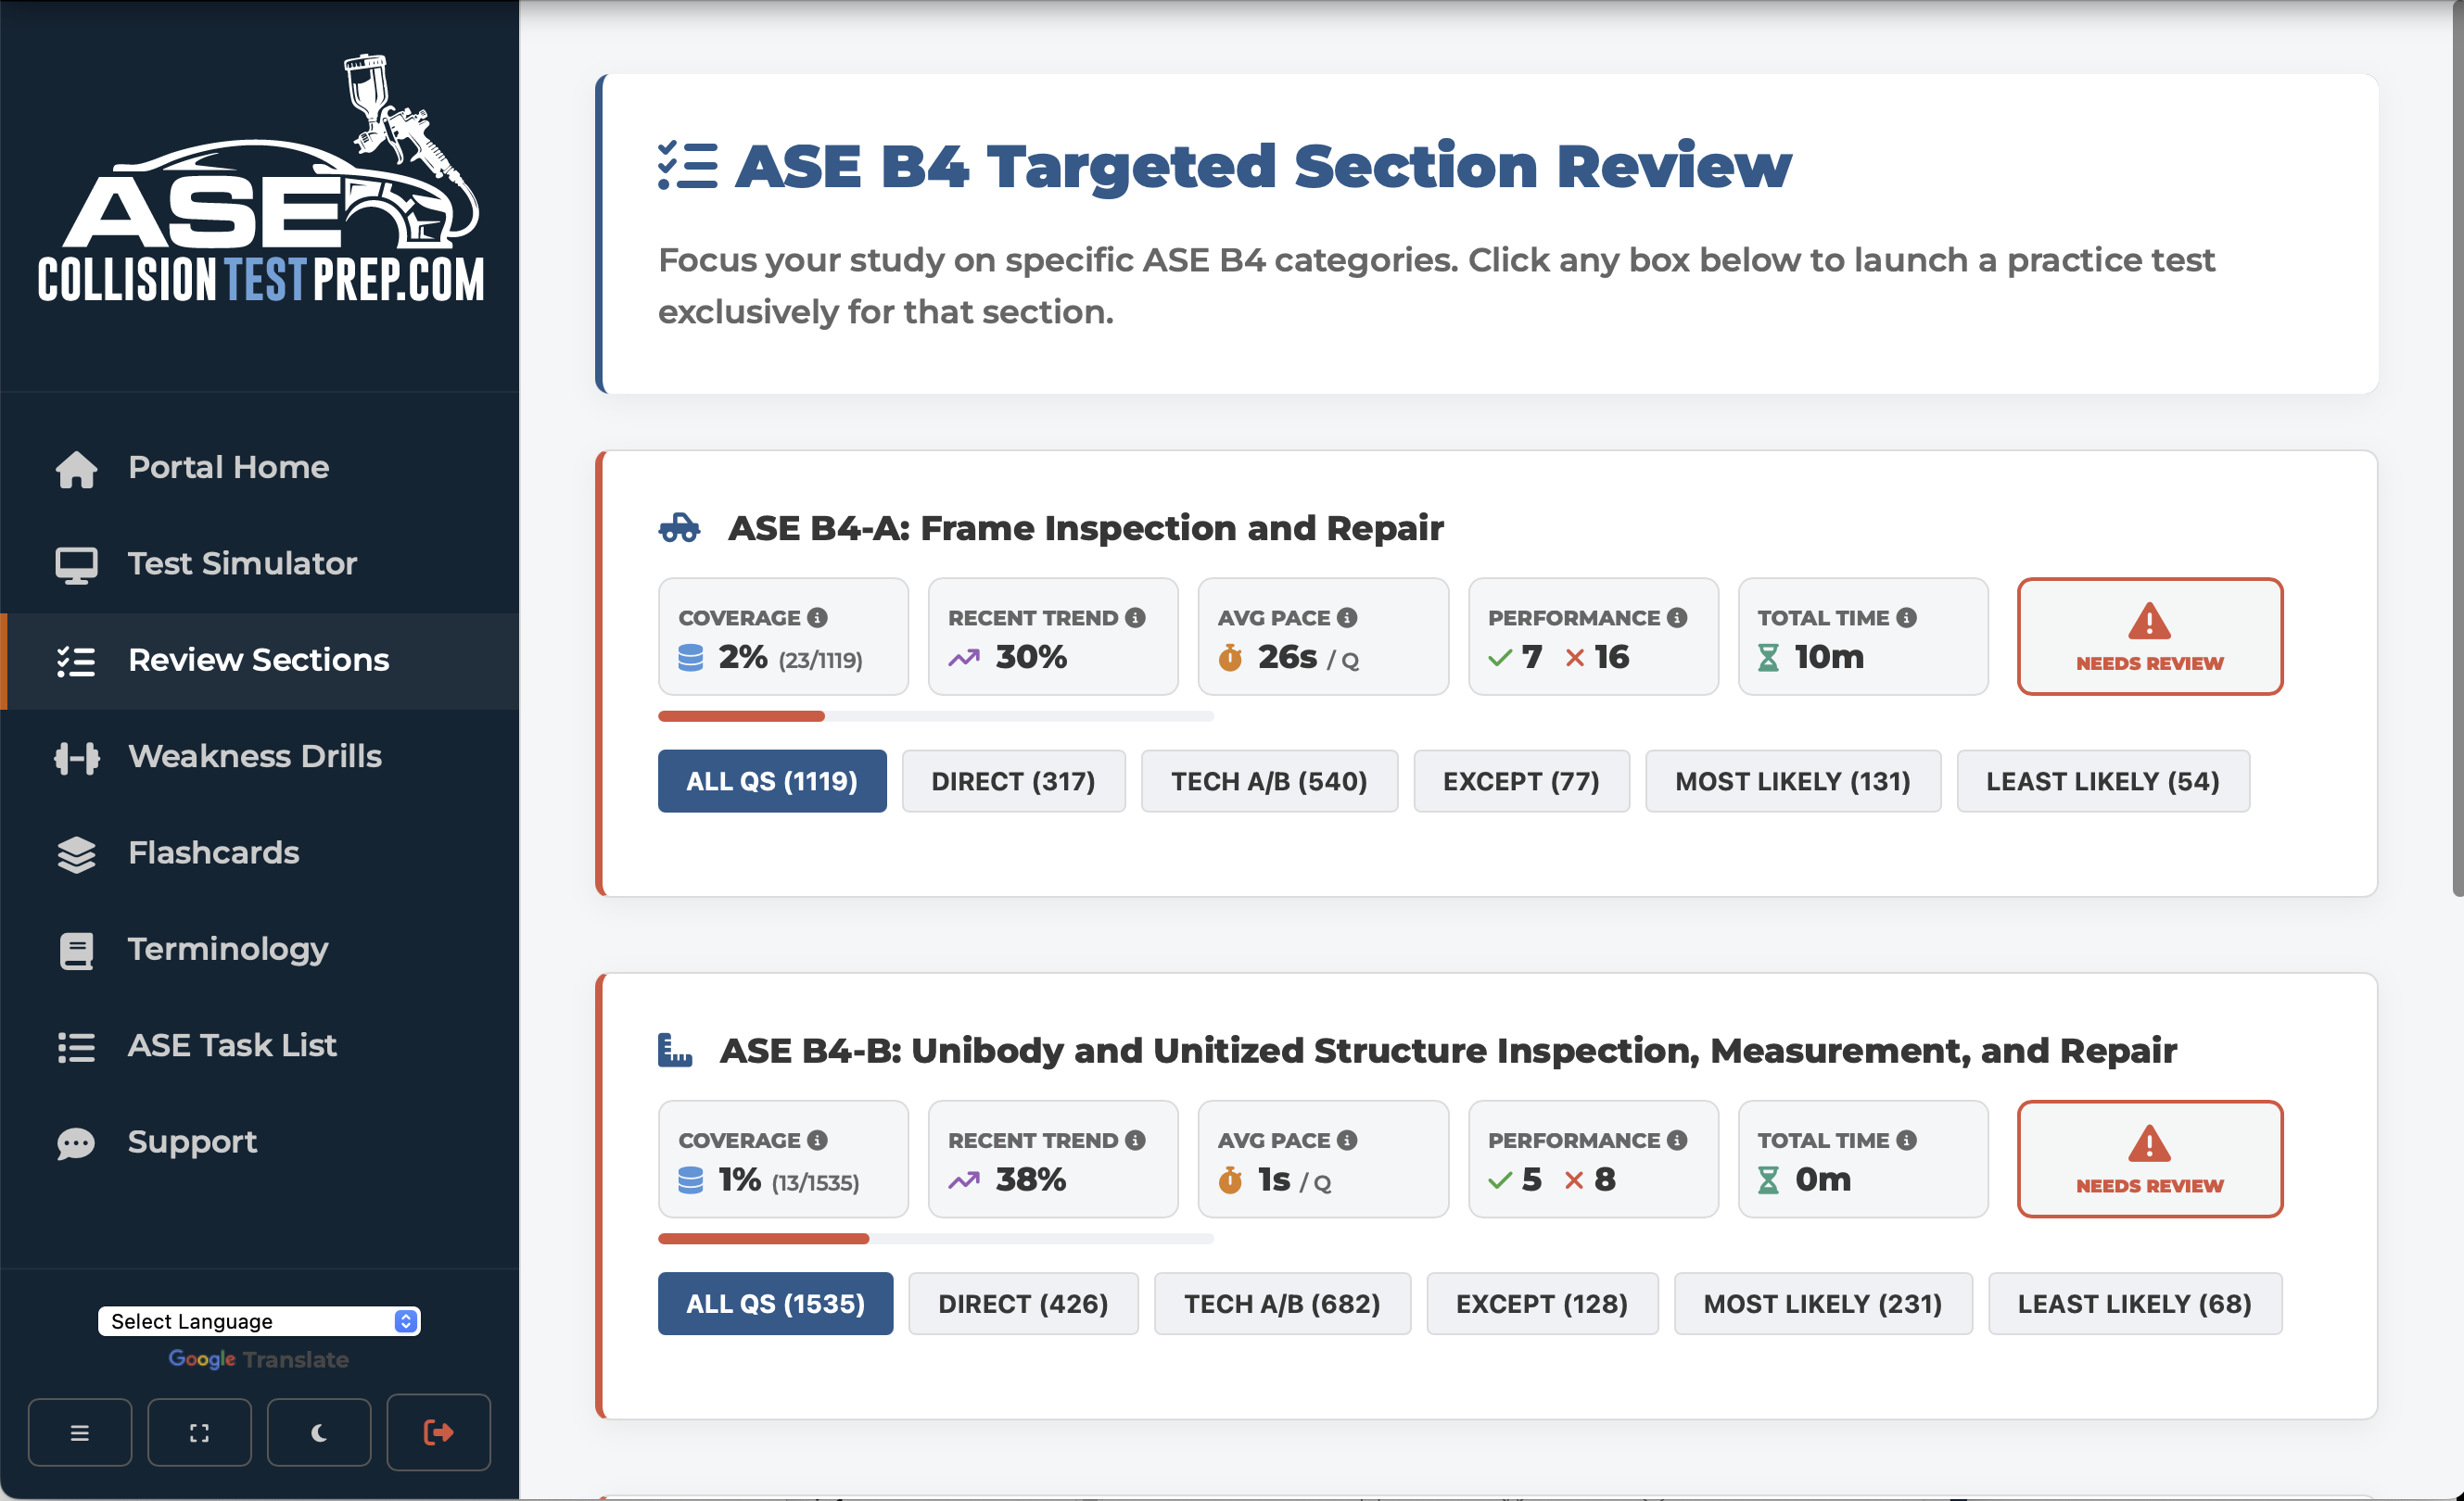The image size is (2464, 1501).
Task: Click B4-A Needs Review warning badge
Action: click(x=2150, y=637)
